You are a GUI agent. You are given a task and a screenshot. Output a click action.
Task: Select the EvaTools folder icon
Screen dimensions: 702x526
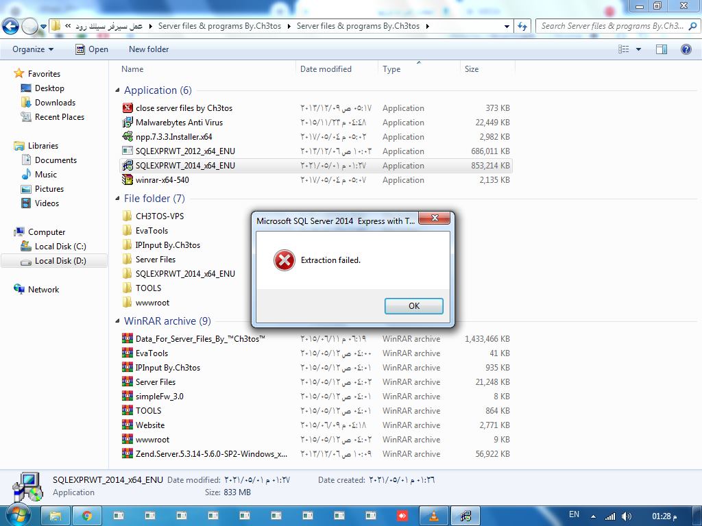click(x=128, y=230)
